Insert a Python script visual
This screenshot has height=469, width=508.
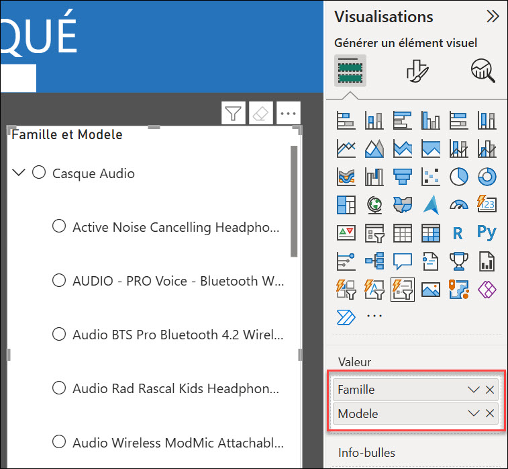click(x=487, y=232)
